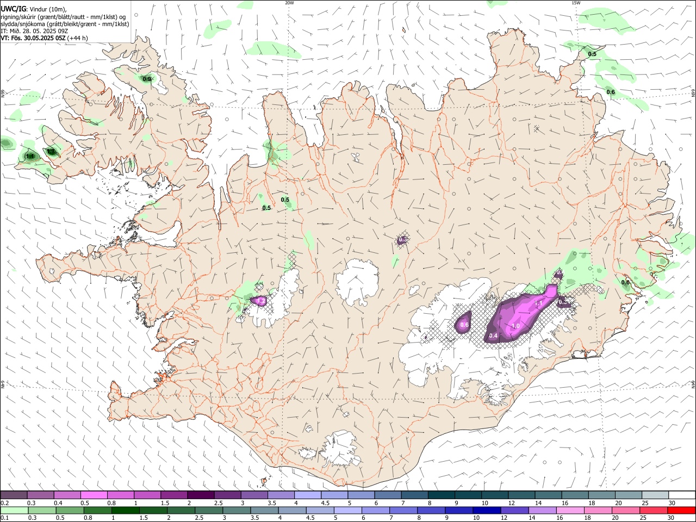
Task: Pick the bright red swatch after 30 in the bottom legend
Action: pyautogui.click(x=682, y=510)
